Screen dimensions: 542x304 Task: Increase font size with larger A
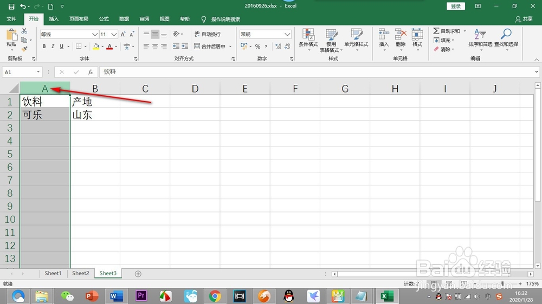(x=123, y=34)
